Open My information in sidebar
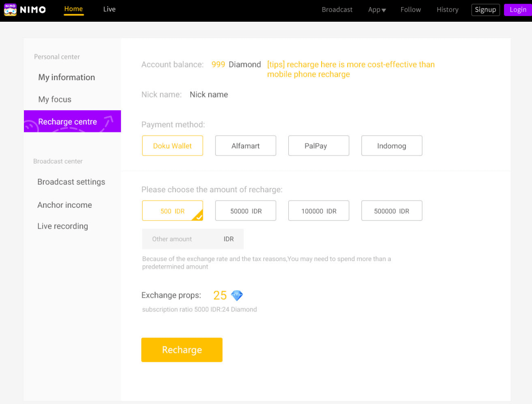532x404 pixels. coord(66,78)
